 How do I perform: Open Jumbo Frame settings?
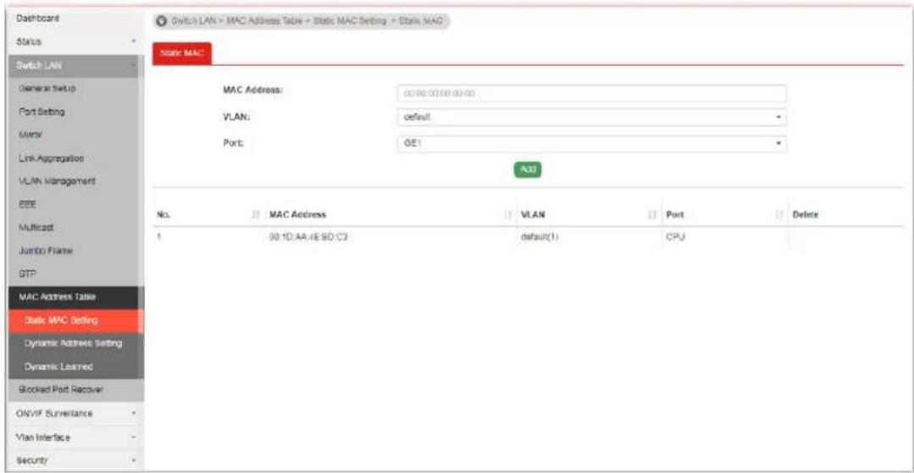(73, 251)
